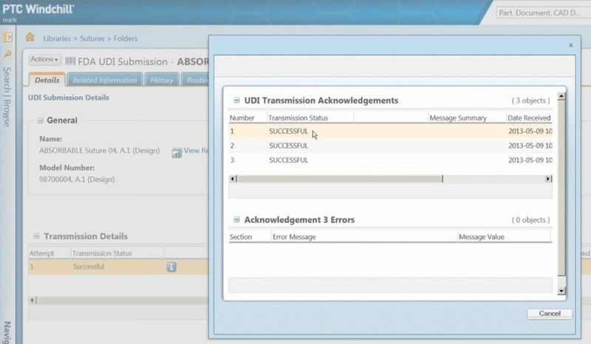Click acknowledgements table scroll left arrow
Screen dimensions: 591x344
coord(232,179)
